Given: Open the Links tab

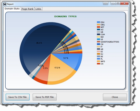Looking at the screenshot, I should (x=38, y=9).
